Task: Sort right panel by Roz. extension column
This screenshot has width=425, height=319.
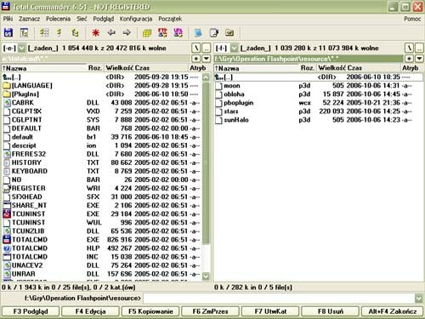Action: coord(308,68)
